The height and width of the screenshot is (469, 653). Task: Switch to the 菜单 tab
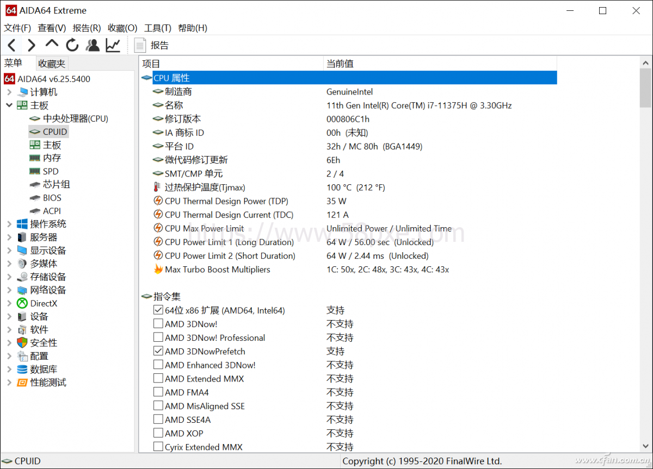point(14,63)
